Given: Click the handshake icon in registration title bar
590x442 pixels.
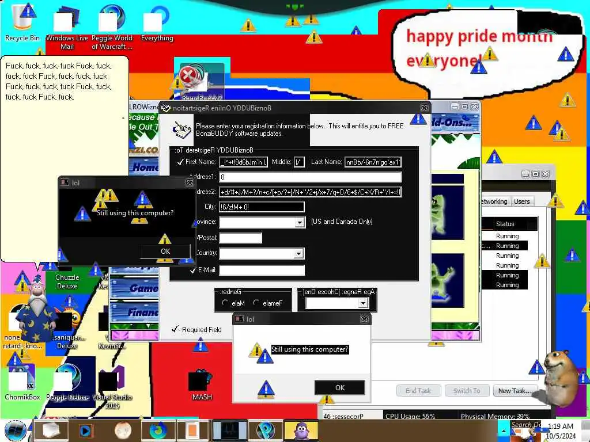Looking at the screenshot, I should 165,108.
